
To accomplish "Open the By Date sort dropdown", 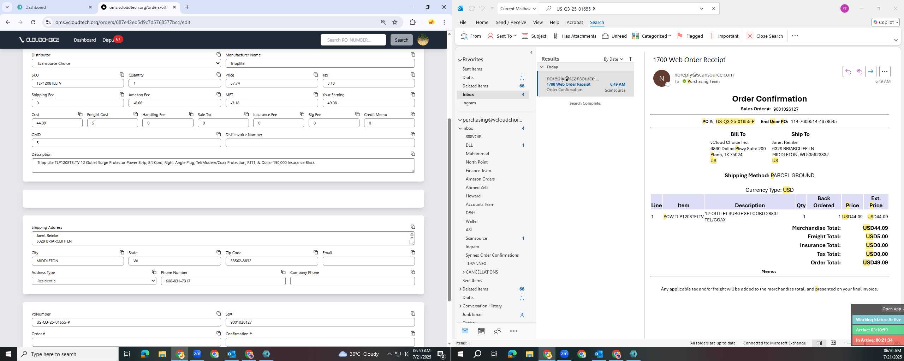I will (613, 59).
